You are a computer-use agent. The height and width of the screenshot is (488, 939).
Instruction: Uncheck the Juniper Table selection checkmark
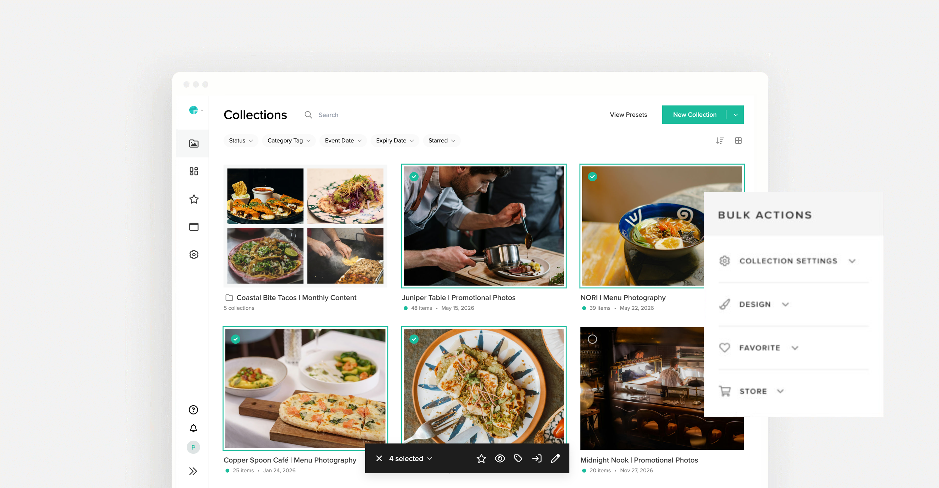coord(414,177)
